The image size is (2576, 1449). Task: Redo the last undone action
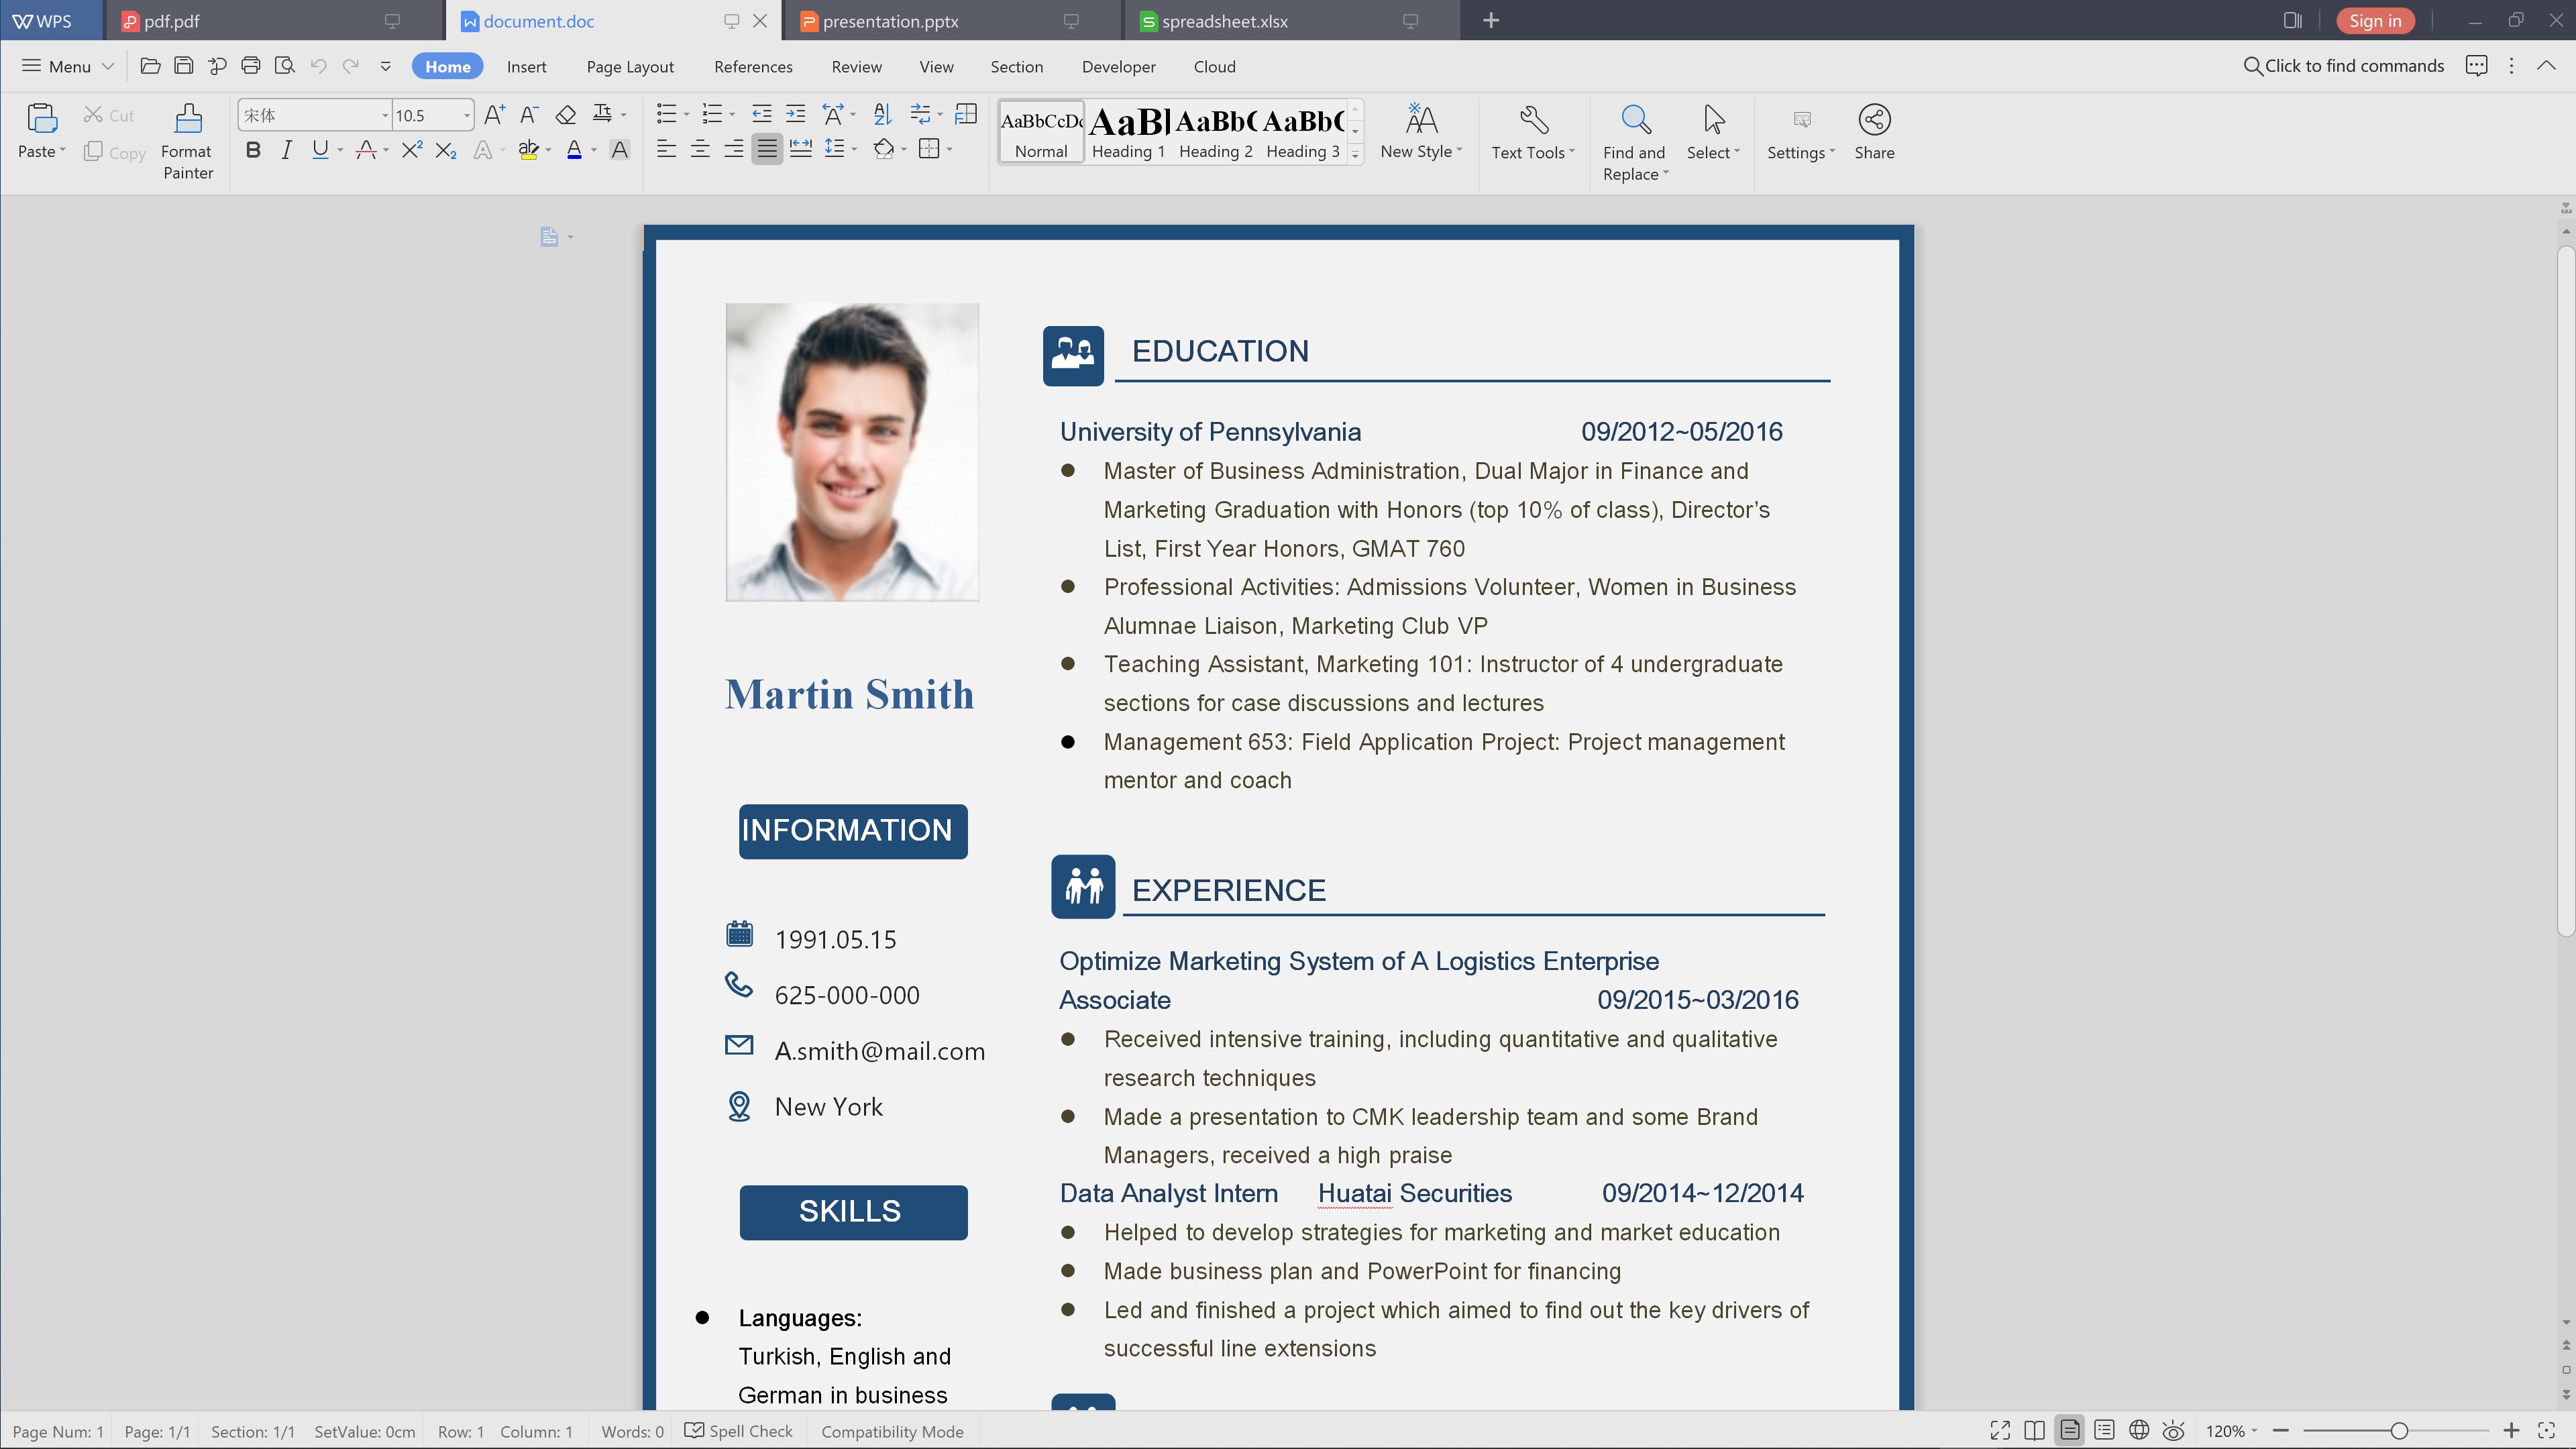click(351, 66)
